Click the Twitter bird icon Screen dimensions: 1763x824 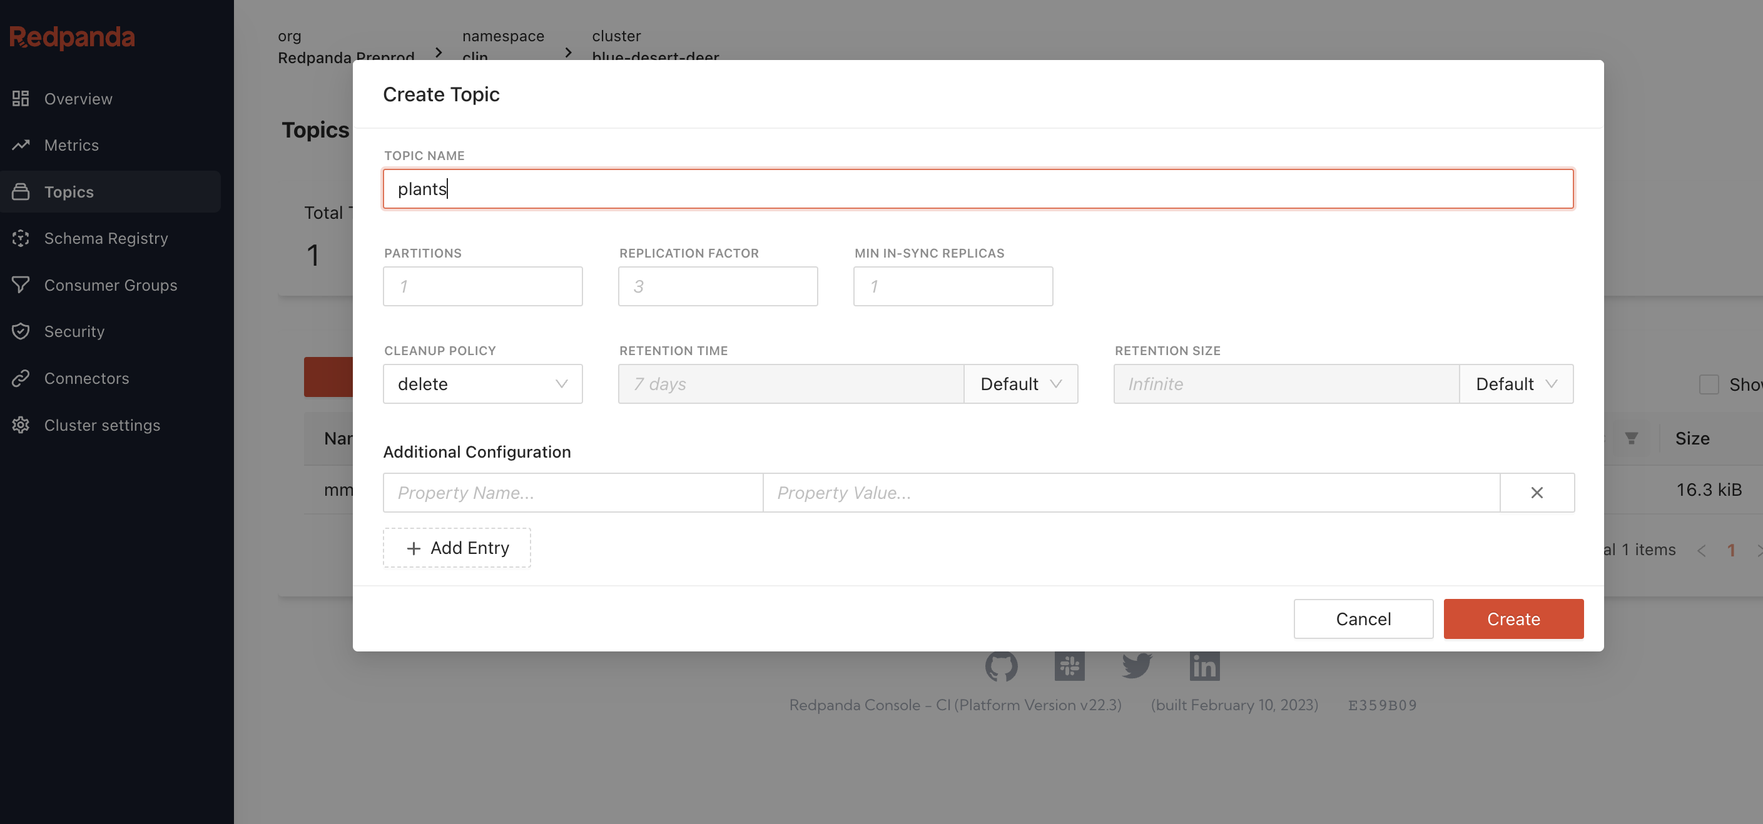[x=1137, y=665]
